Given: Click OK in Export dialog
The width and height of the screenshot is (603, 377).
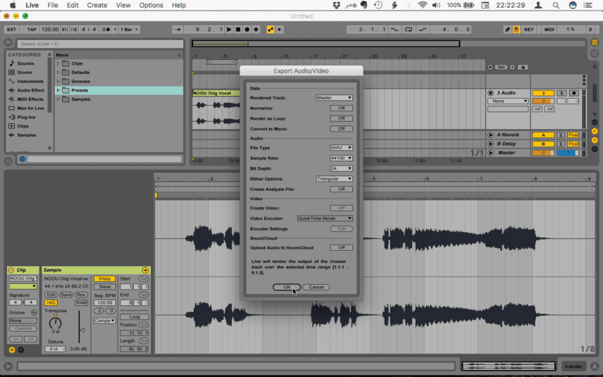Looking at the screenshot, I should (x=287, y=287).
